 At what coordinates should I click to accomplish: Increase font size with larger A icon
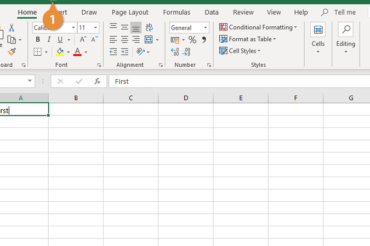83,39
